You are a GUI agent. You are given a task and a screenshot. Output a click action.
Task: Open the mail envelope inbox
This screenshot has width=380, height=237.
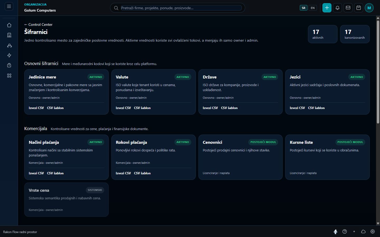[348, 8]
